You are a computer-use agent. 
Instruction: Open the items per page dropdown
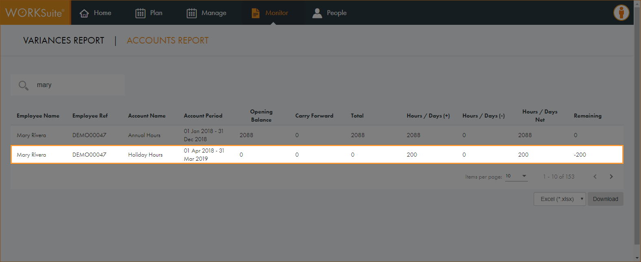point(516,176)
